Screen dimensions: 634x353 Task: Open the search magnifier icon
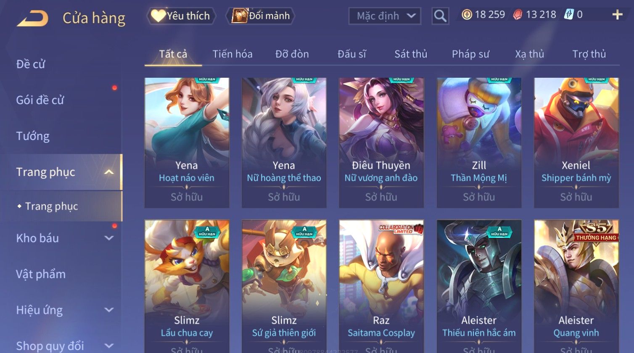440,16
